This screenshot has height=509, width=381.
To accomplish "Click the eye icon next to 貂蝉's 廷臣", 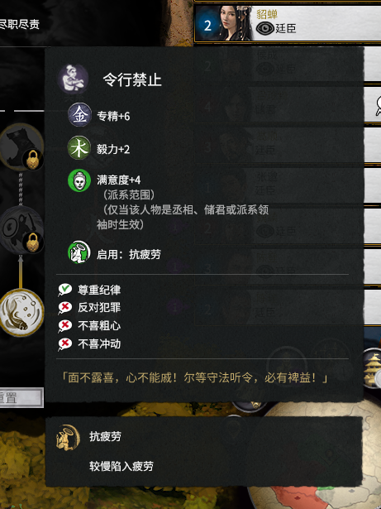I will click(x=265, y=29).
